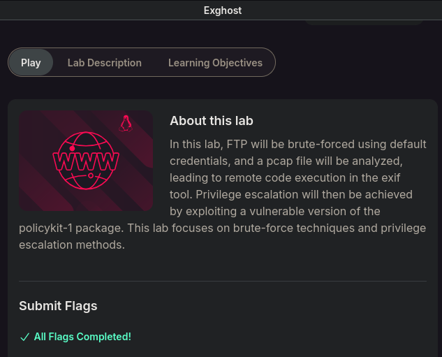Open the Lab Description tab

[104, 62]
